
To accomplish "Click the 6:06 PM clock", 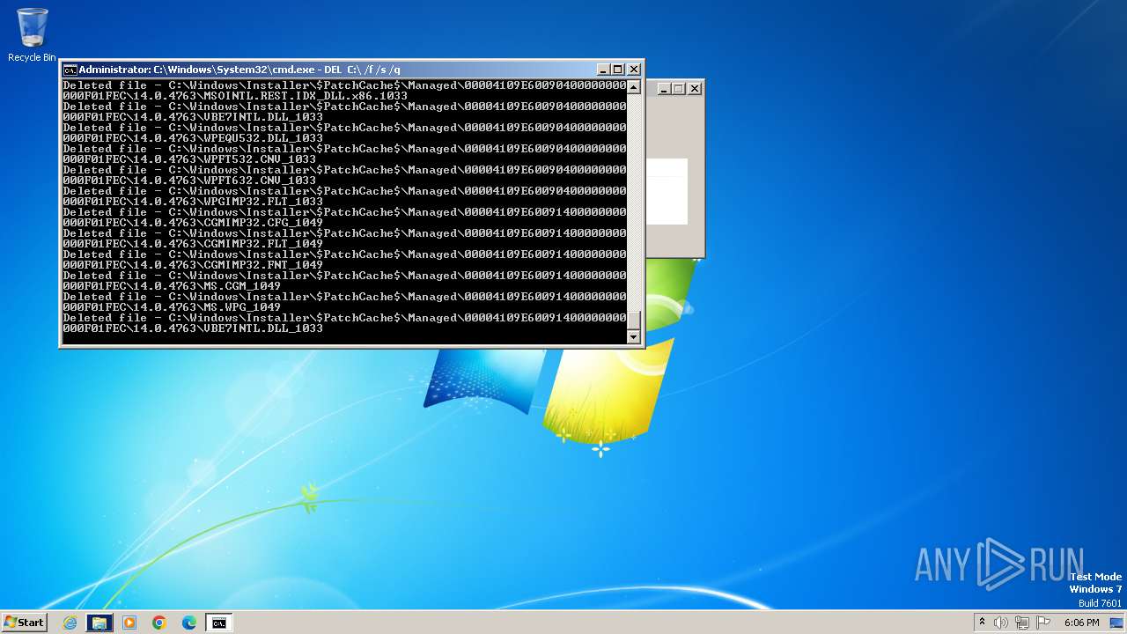I will (1081, 623).
